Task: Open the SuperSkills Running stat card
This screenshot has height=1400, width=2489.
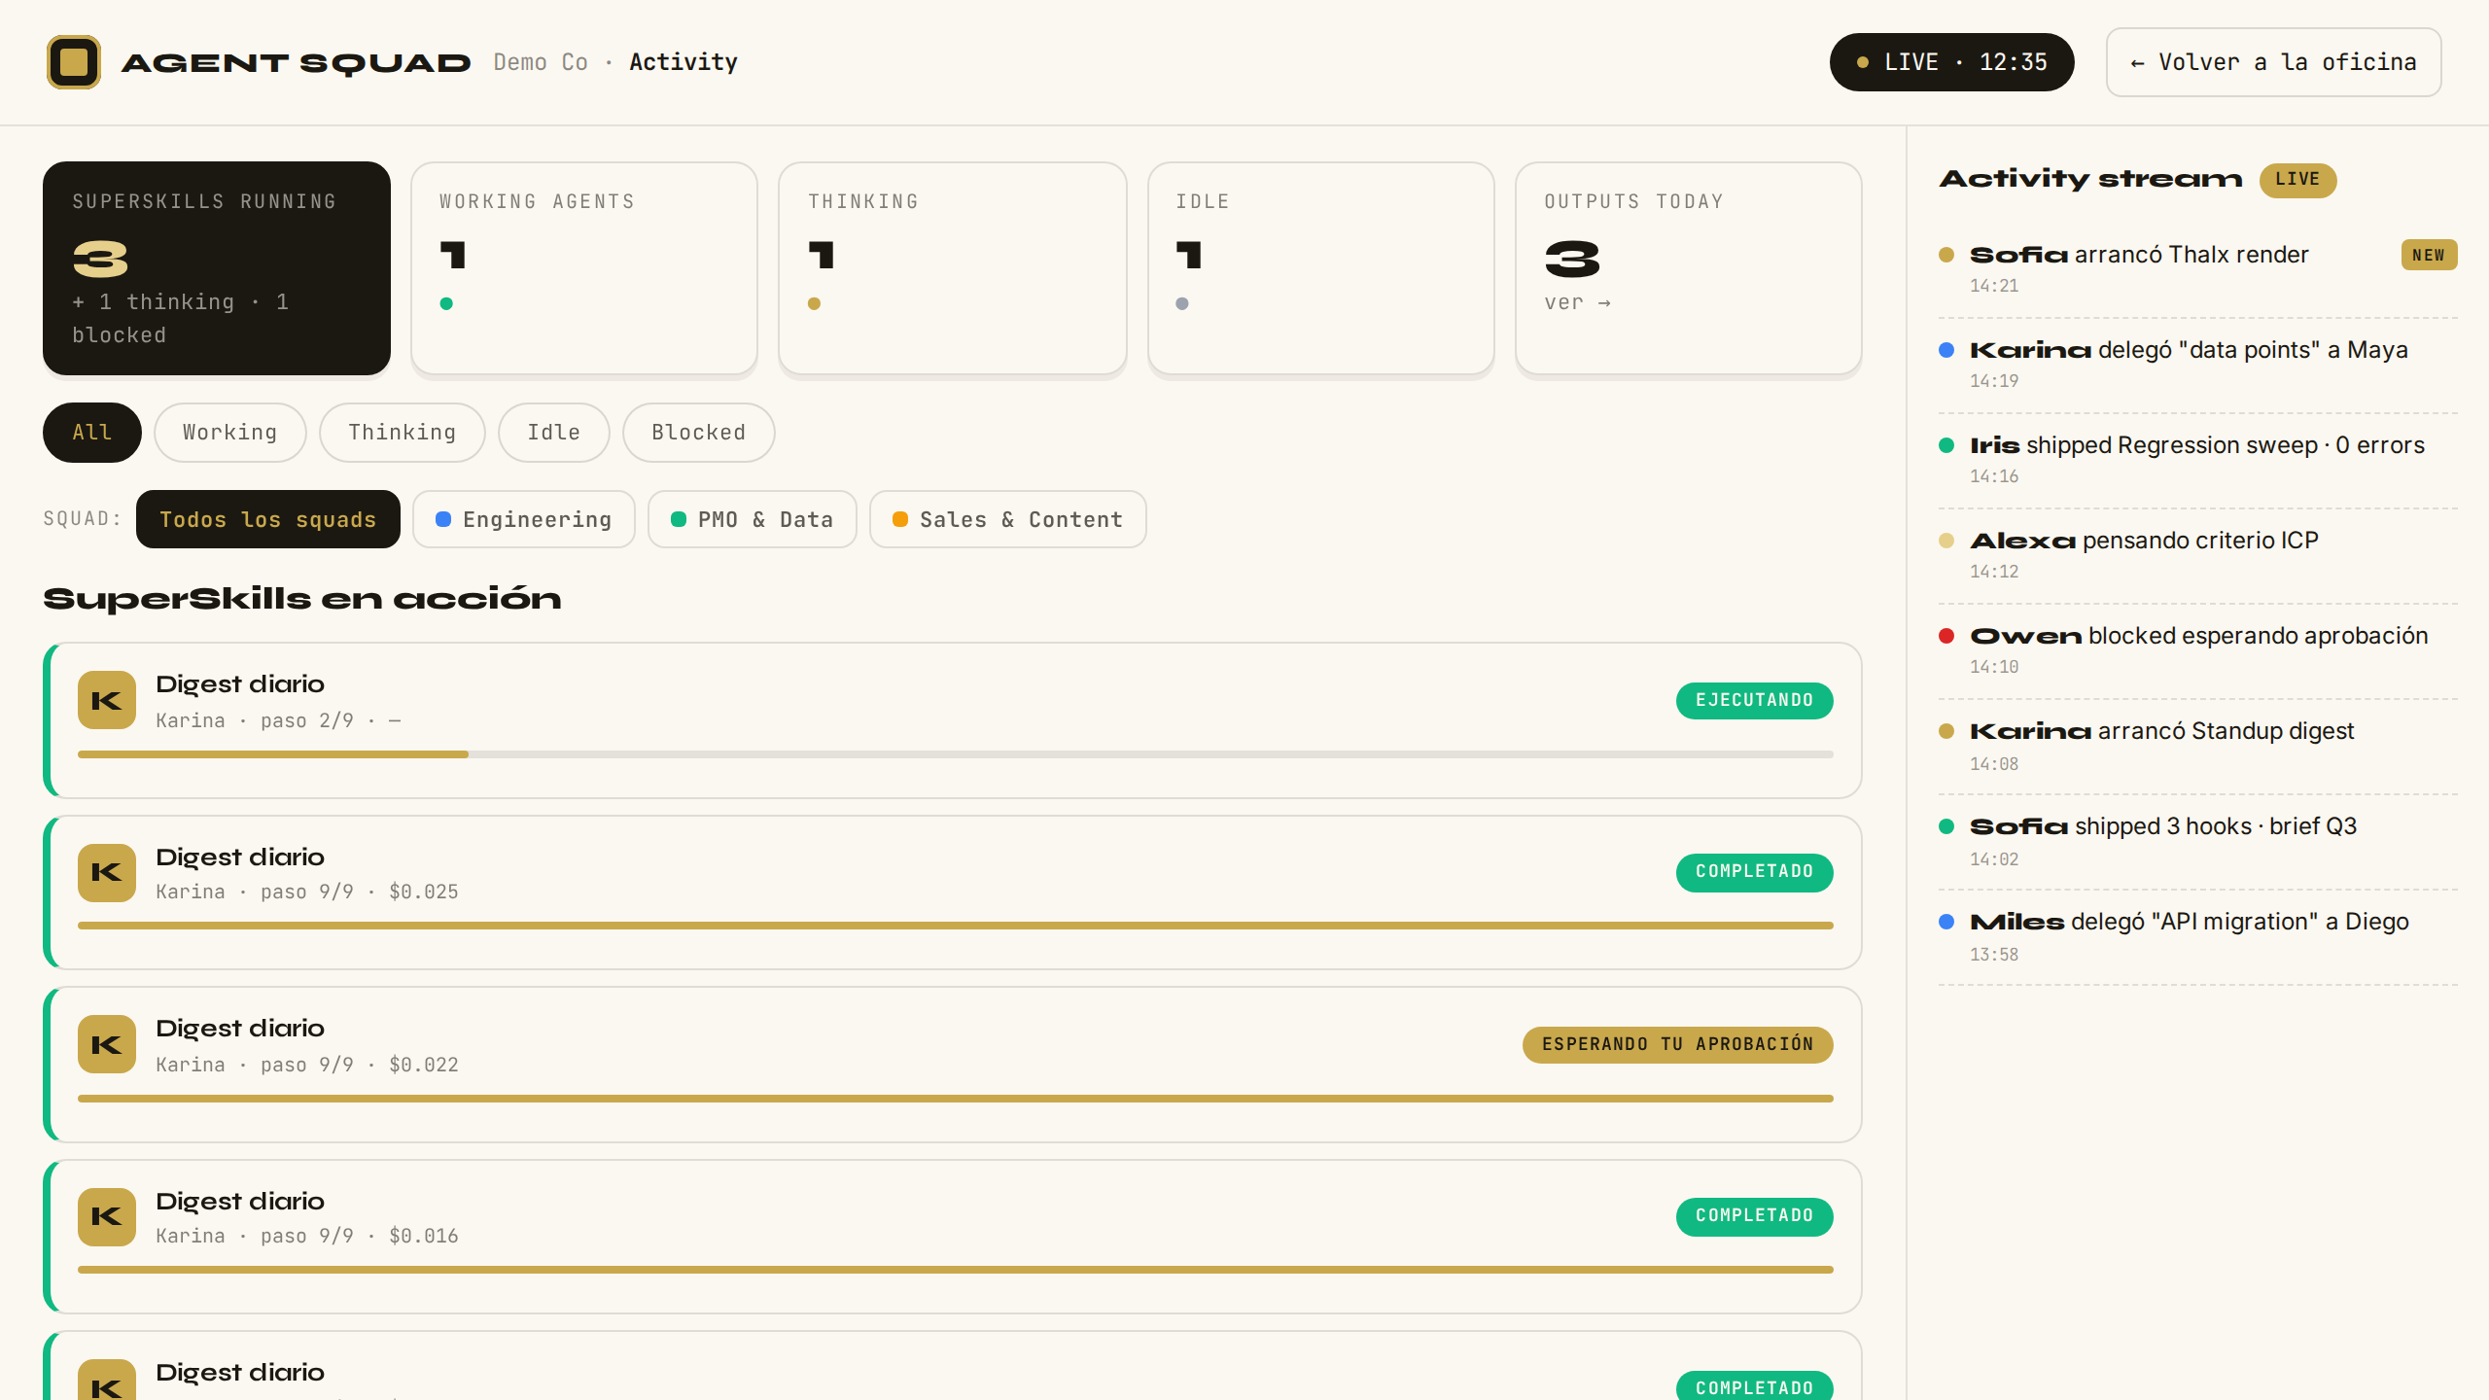Action: [x=217, y=268]
